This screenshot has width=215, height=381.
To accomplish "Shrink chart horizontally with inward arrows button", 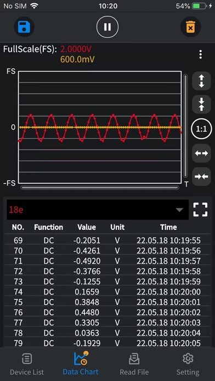I will (x=201, y=177).
